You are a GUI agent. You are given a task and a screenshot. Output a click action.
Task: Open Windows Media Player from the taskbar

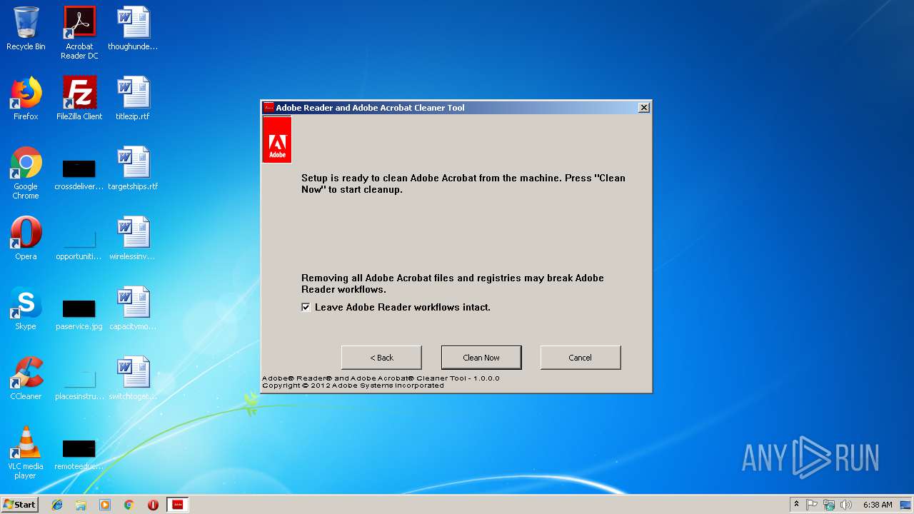pyautogui.click(x=105, y=505)
